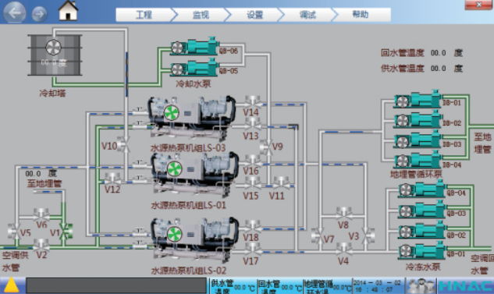Select the cooling tower fan icon
This screenshot has height=294, width=494.
click(x=54, y=48)
